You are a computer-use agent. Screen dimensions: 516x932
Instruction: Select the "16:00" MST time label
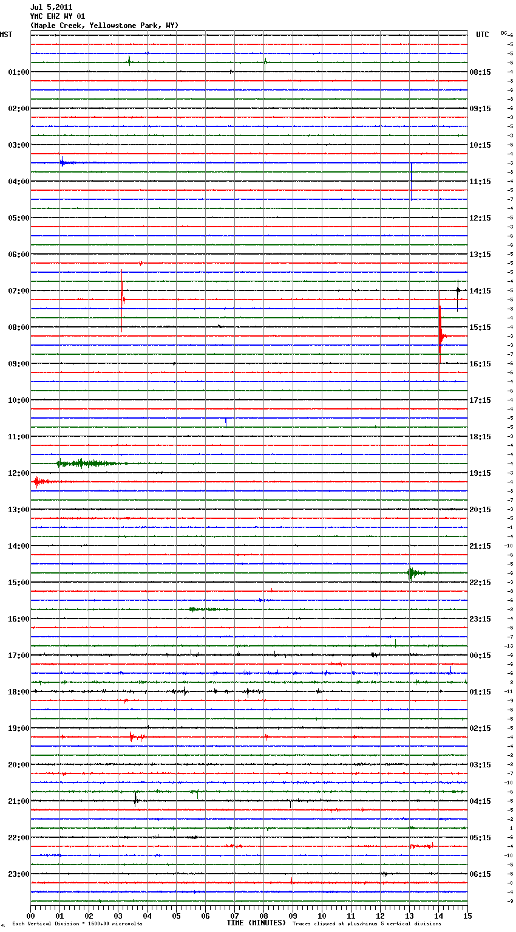19,619
